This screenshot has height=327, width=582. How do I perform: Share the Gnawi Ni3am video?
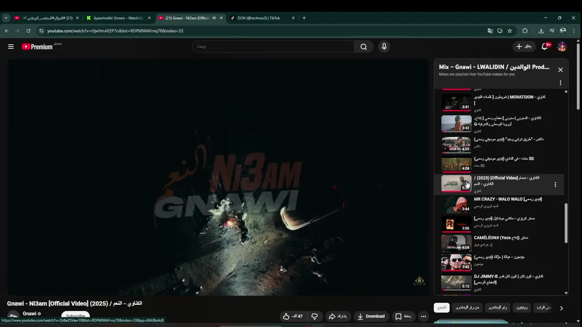pyautogui.click(x=338, y=316)
